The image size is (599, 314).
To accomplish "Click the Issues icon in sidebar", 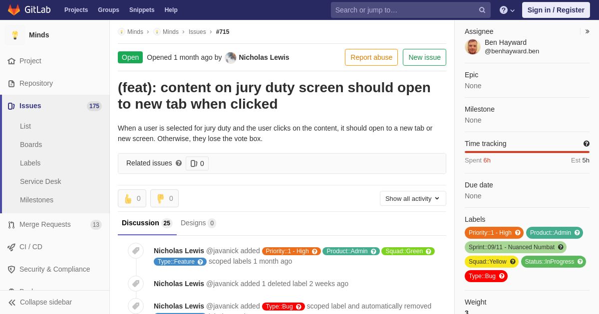I will [11, 106].
